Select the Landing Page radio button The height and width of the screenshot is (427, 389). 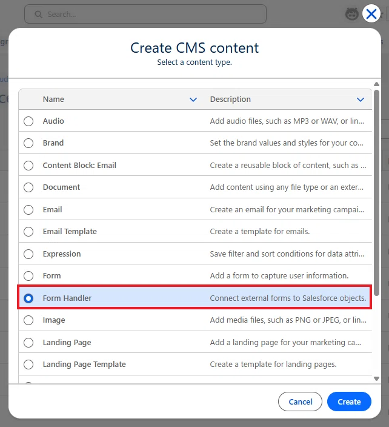point(28,343)
